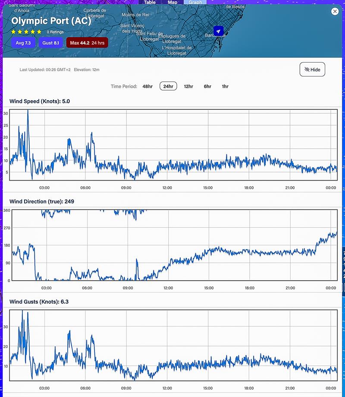Screen dimensions: 345x397
Task: Click the Time Period label
Action: pyautogui.click(x=124, y=86)
